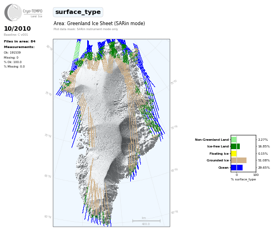Click the Area: Greenland Ice Sheet title
The height and width of the screenshot is (229, 275).
click(99, 23)
